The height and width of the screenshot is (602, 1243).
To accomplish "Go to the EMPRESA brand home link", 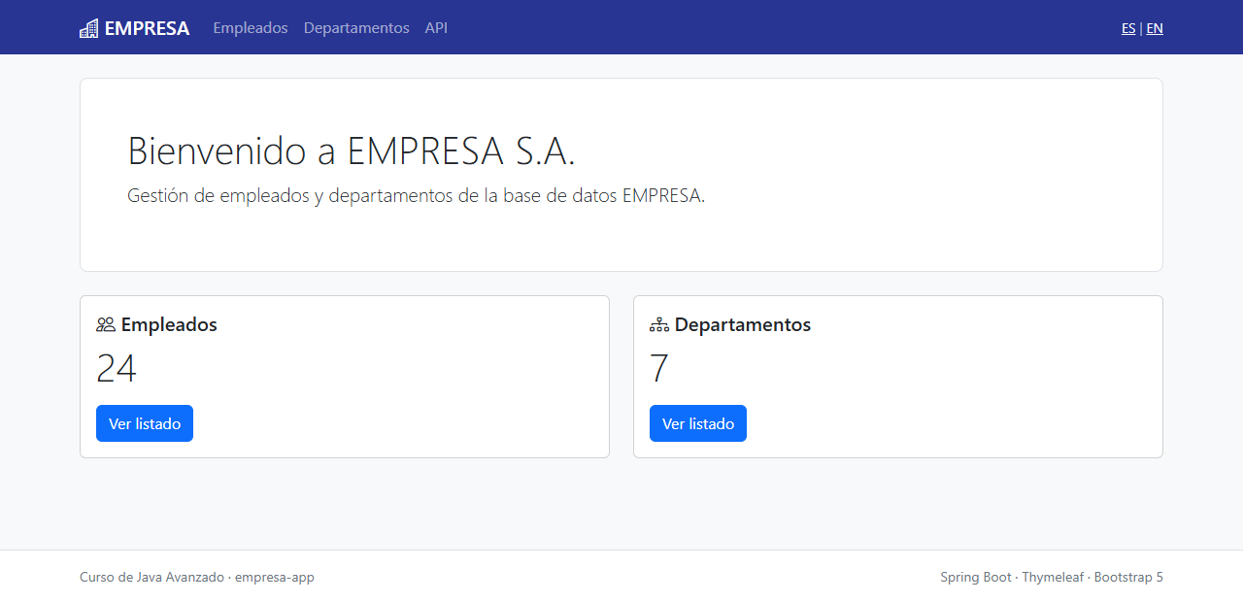I will 135,28.
